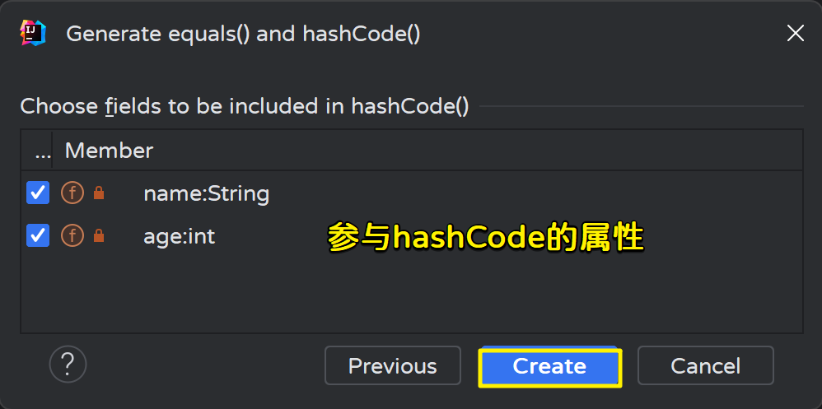Click the dialog title text
This screenshot has height=409, width=822.
(x=243, y=34)
